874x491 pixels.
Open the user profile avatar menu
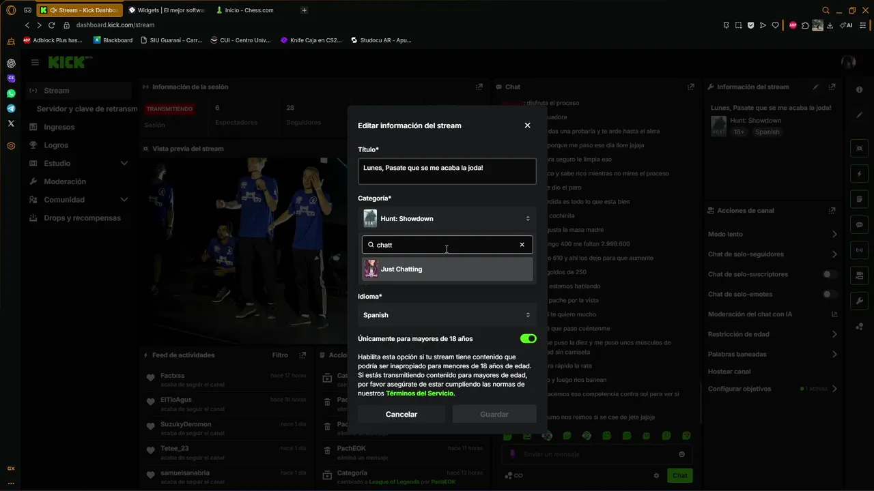849,62
